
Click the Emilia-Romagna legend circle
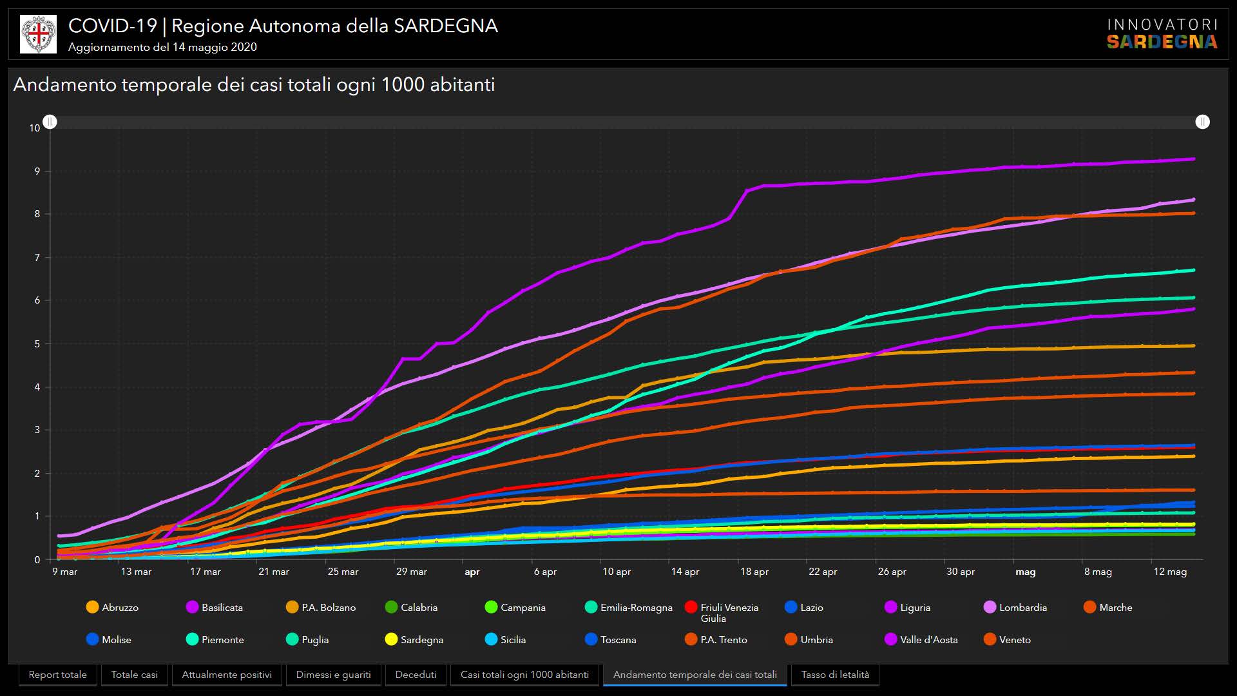click(x=591, y=607)
